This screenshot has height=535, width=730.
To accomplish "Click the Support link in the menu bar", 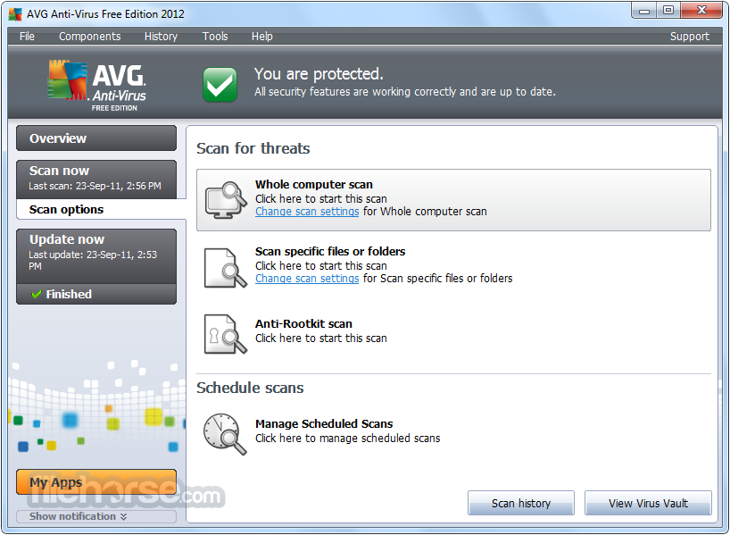I will (690, 37).
